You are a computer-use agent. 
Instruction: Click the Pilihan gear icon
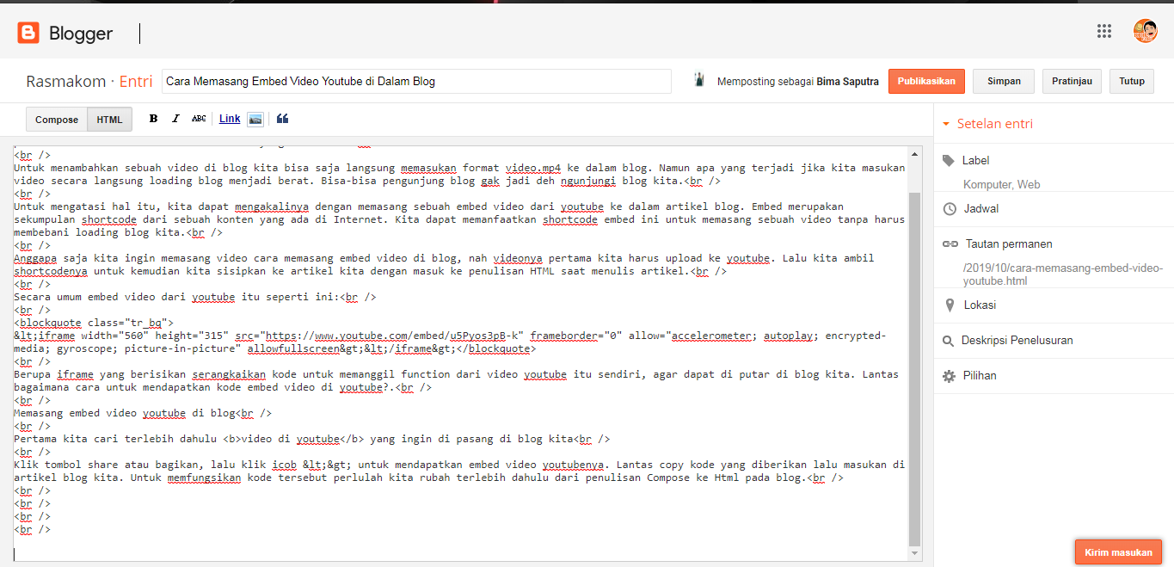click(949, 375)
